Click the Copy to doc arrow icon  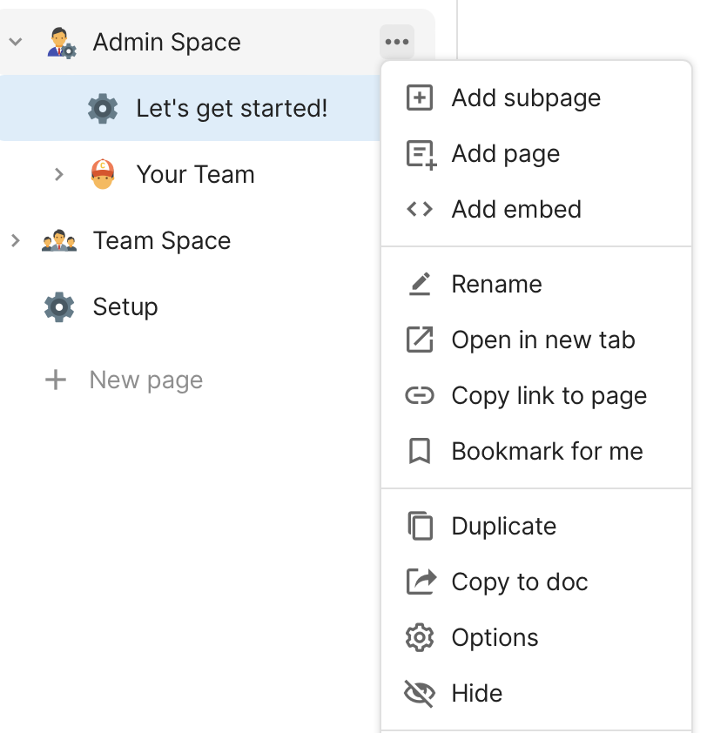(420, 582)
